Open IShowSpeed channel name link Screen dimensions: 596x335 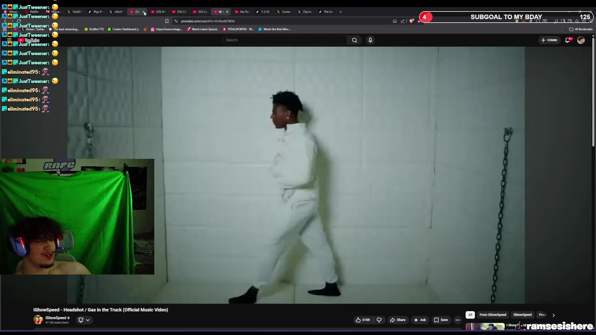coord(55,318)
